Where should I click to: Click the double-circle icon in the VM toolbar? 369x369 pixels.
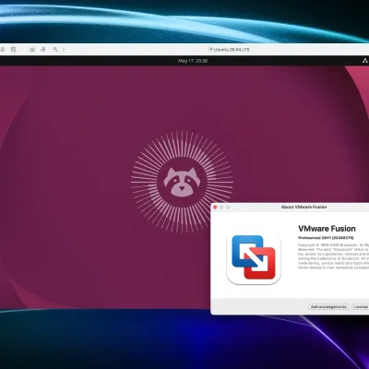[x=32, y=49]
